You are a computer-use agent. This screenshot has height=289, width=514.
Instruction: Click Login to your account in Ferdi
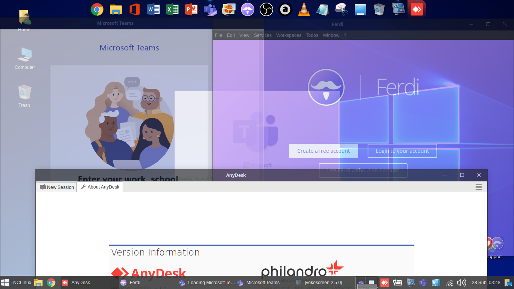(x=402, y=151)
